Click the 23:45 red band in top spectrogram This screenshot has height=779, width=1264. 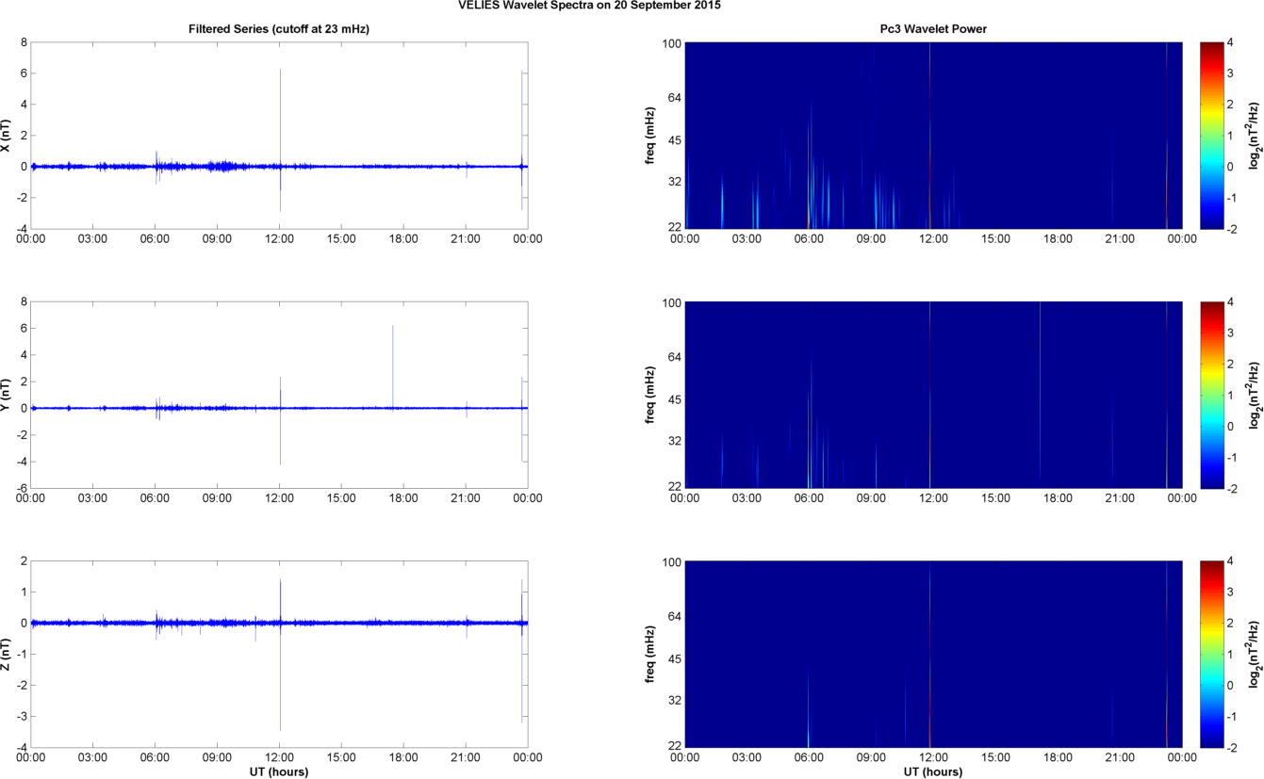(x=1167, y=136)
